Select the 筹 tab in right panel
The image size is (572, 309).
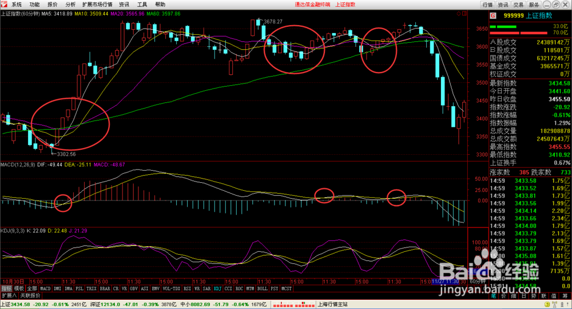565,296
